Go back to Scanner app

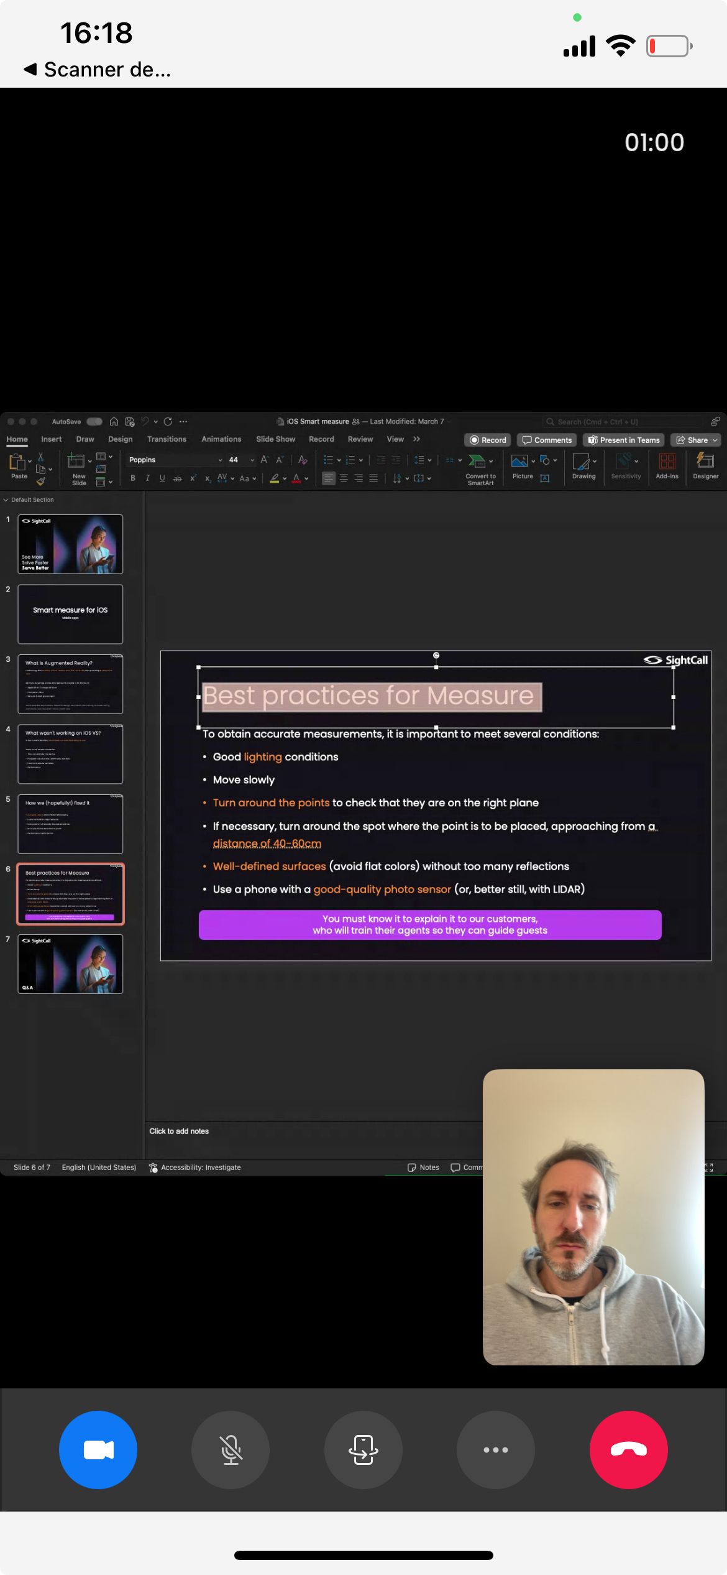97,69
